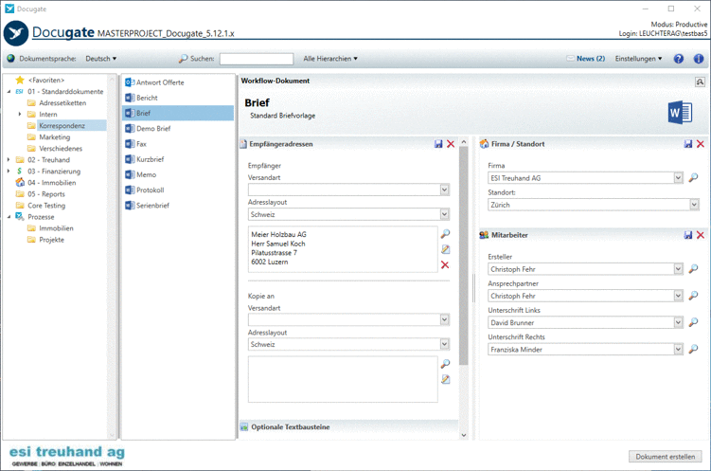Open Ansprechpartner dropdown
This screenshot has height=471, width=711.
[x=678, y=296]
